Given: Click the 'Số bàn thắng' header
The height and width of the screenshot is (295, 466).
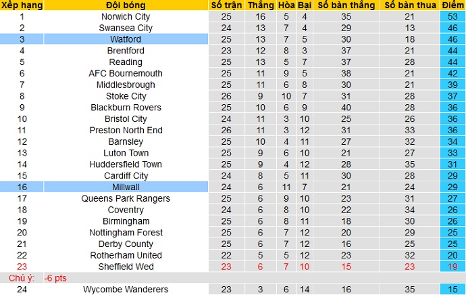Looking at the screenshot, I should pyautogui.click(x=346, y=5).
